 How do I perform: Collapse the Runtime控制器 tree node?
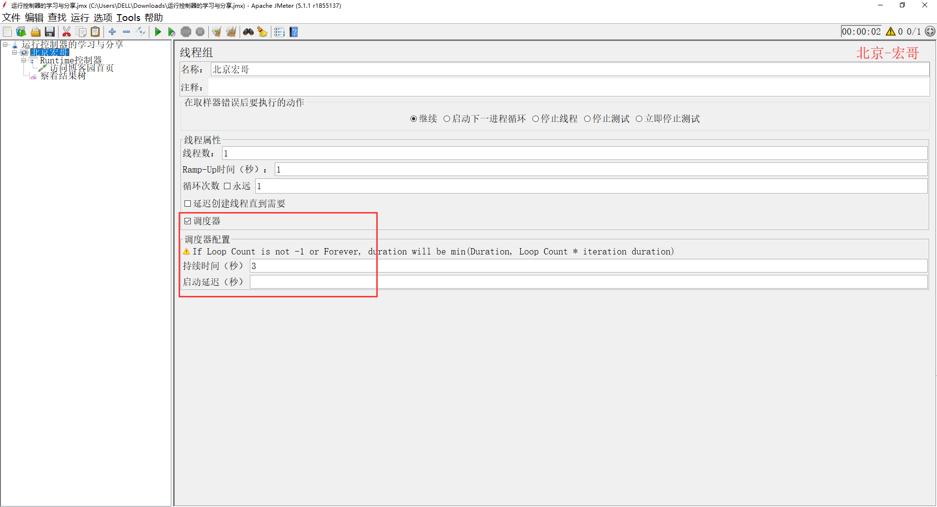(x=24, y=60)
